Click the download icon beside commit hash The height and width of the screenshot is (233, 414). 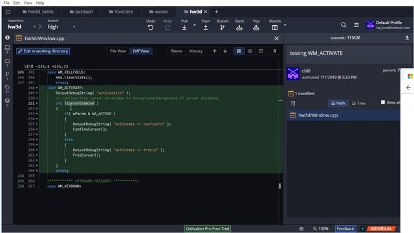407,38
